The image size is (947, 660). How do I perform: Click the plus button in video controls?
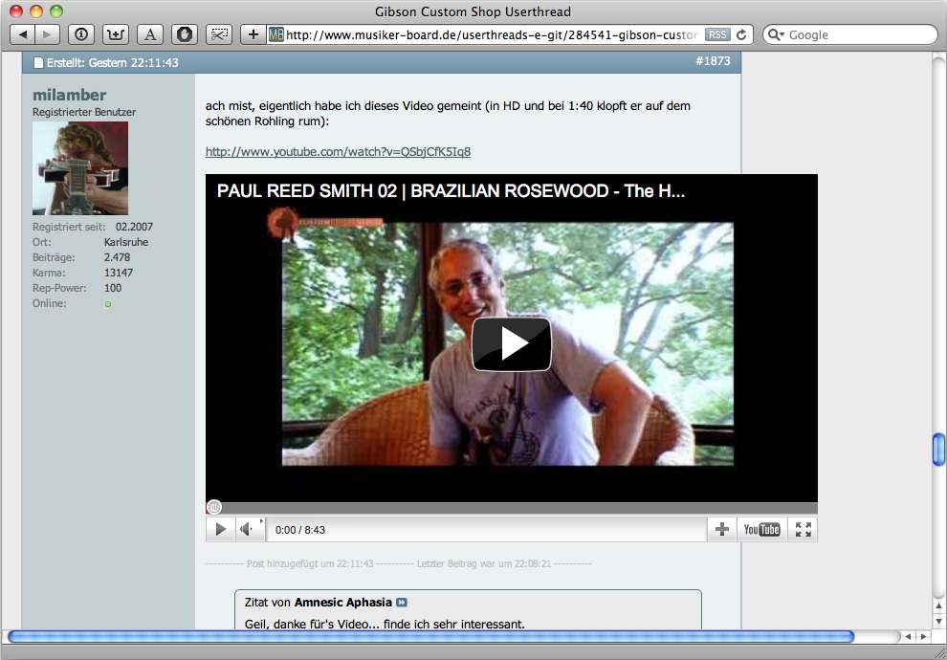click(721, 530)
